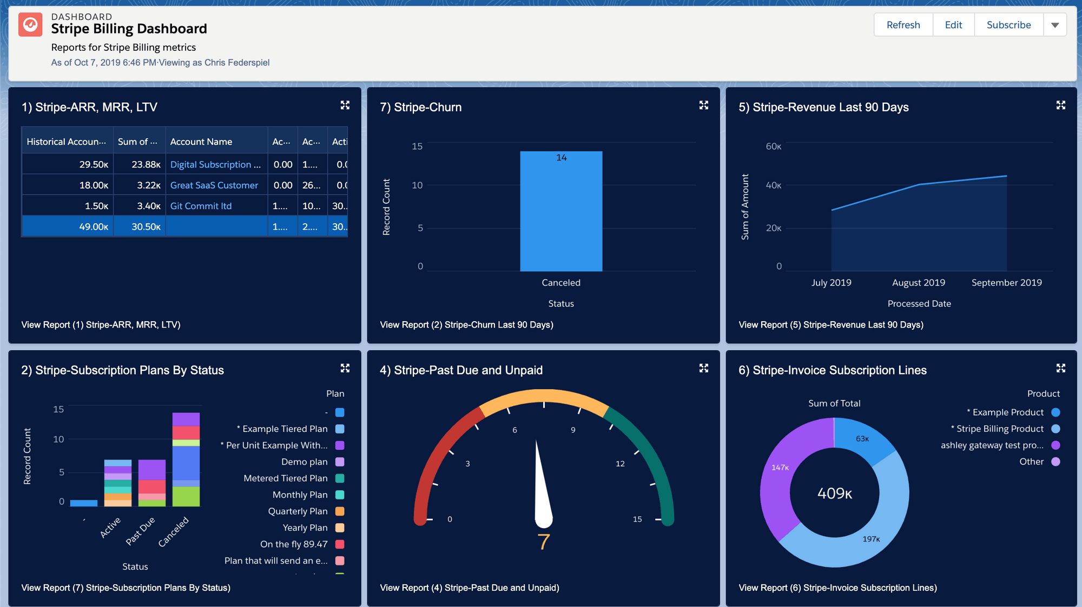Image resolution: width=1082 pixels, height=607 pixels.
Task: Subscribe to the dashboard
Action: (1008, 25)
